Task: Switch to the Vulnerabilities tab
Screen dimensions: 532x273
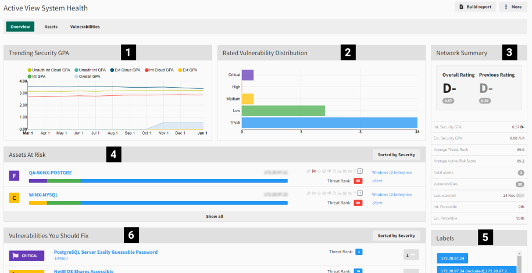Action: pos(85,27)
